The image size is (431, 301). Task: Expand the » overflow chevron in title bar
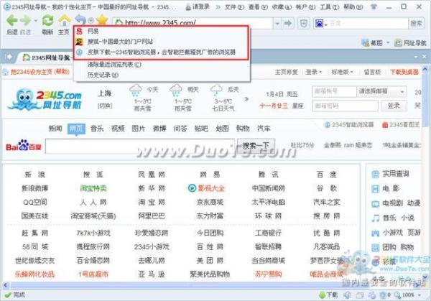tap(218, 7)
